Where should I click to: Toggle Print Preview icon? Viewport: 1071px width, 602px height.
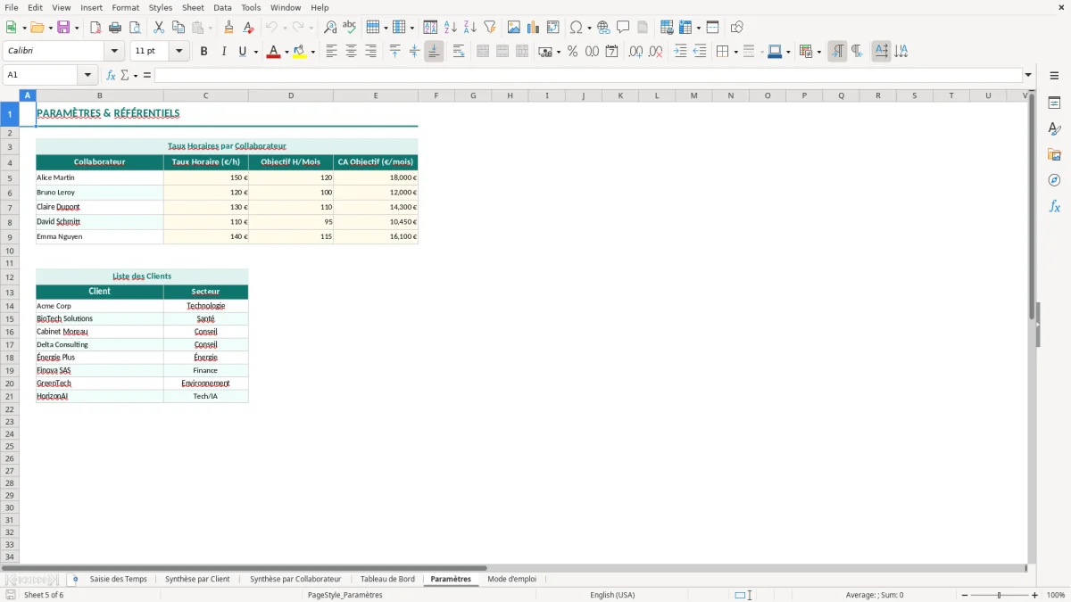pos(135,28)
